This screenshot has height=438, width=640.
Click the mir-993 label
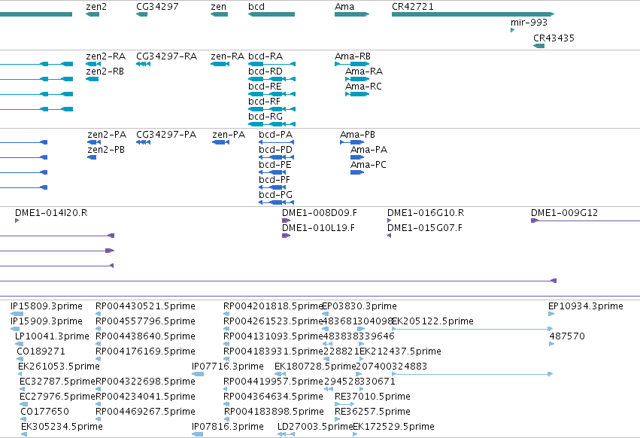click(529, 23)
